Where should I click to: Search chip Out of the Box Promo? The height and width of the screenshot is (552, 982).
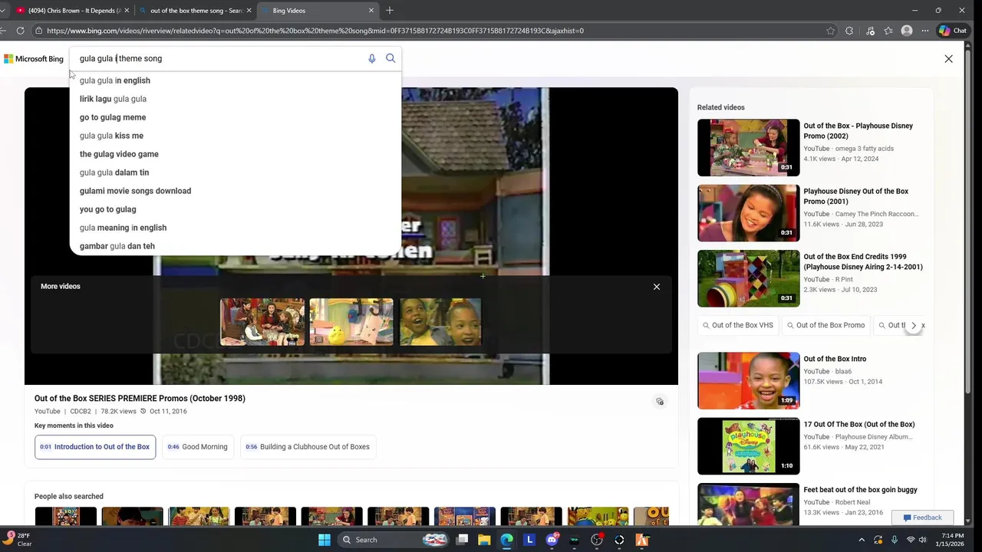click(x=825, y=325)
